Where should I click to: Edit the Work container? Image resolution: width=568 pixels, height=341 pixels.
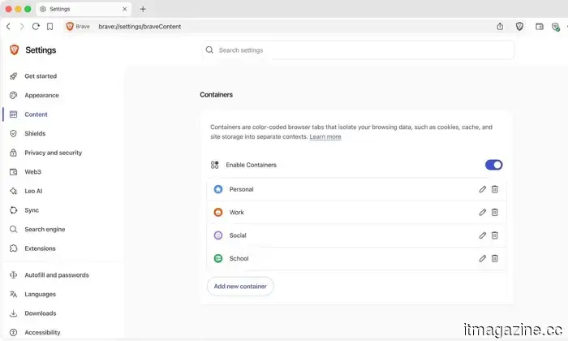[x=483, y=213]
